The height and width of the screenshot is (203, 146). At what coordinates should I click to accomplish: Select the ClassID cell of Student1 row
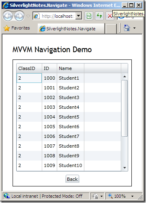pos(29,78)
